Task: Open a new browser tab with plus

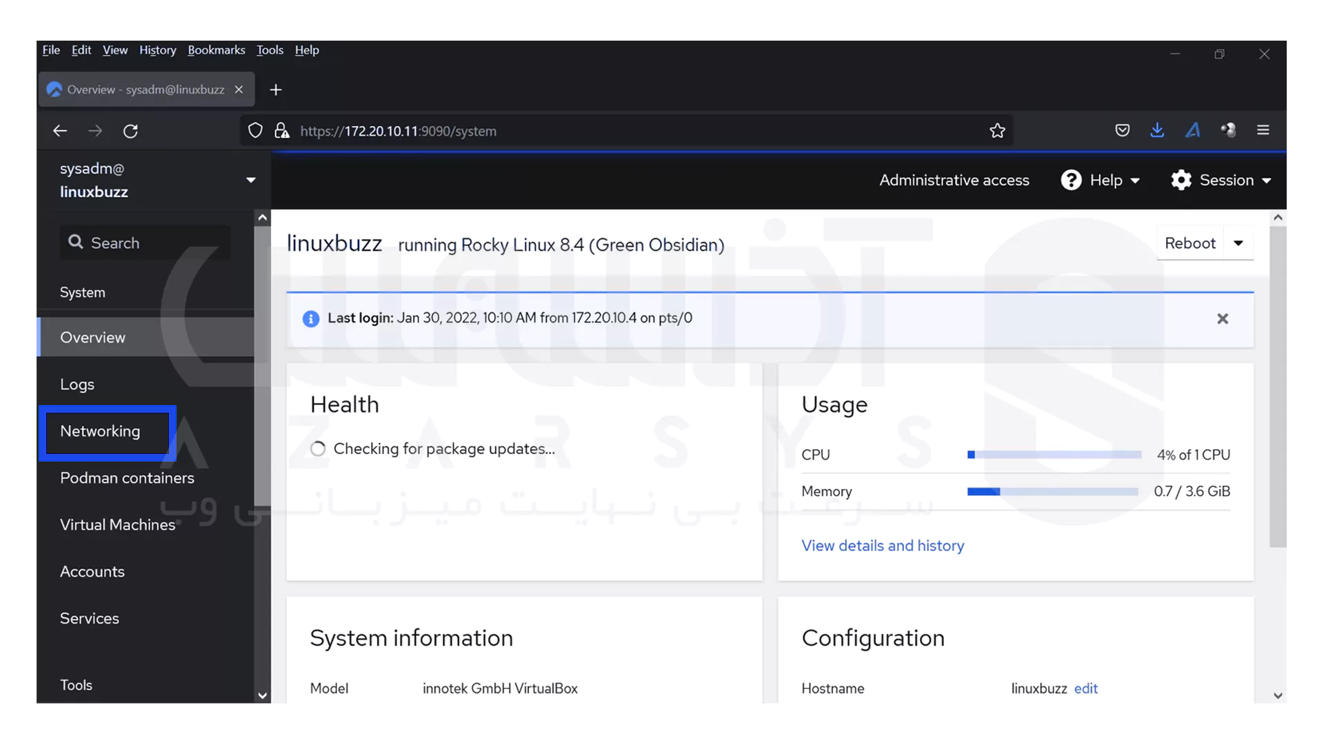Action: [276, 90]
